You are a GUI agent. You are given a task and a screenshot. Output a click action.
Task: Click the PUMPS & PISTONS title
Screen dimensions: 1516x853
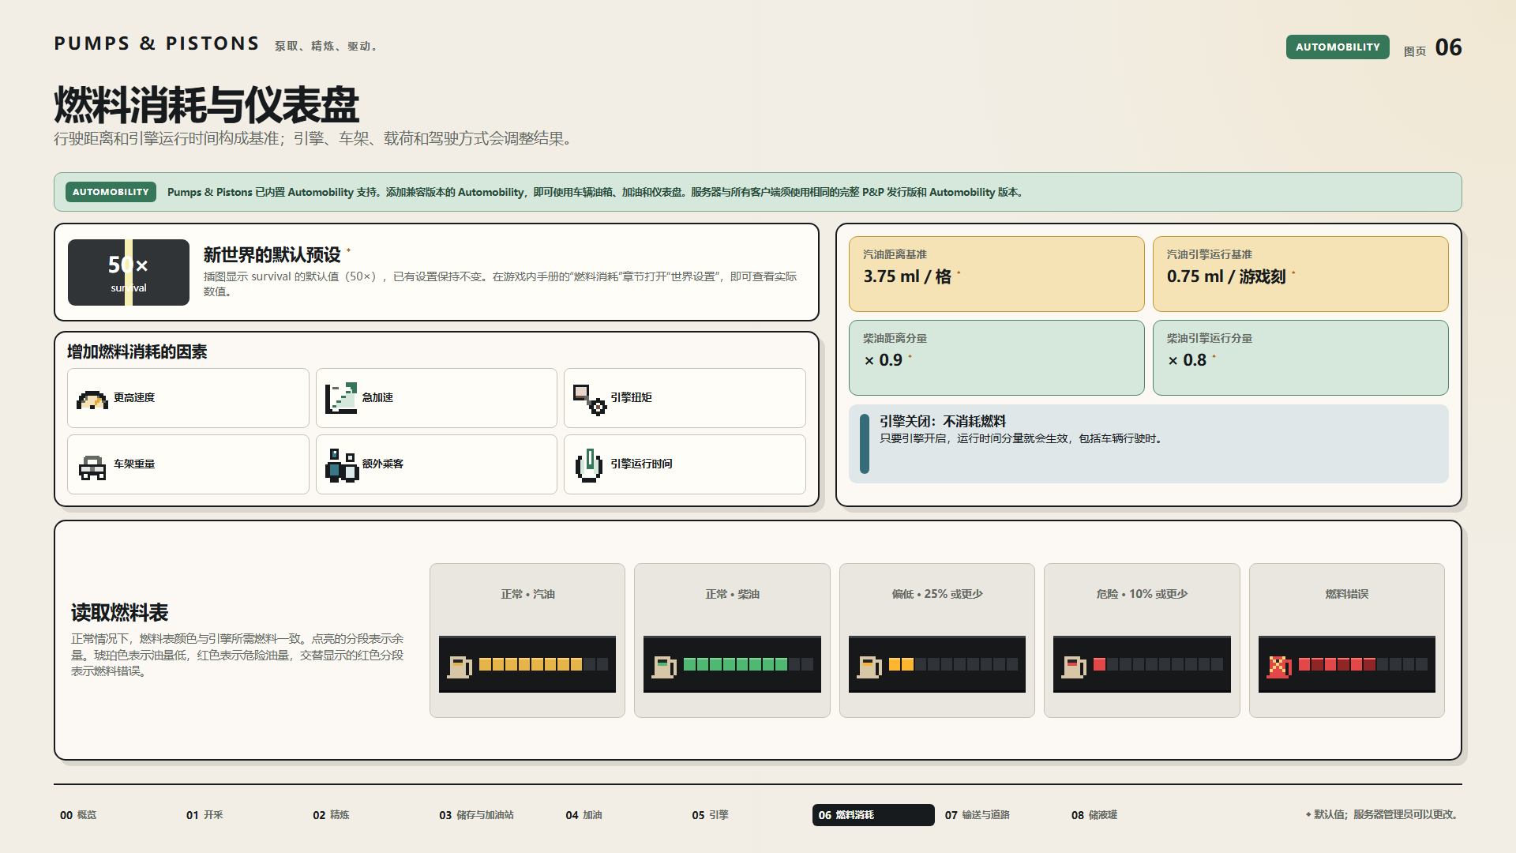[x=156, y=43]
